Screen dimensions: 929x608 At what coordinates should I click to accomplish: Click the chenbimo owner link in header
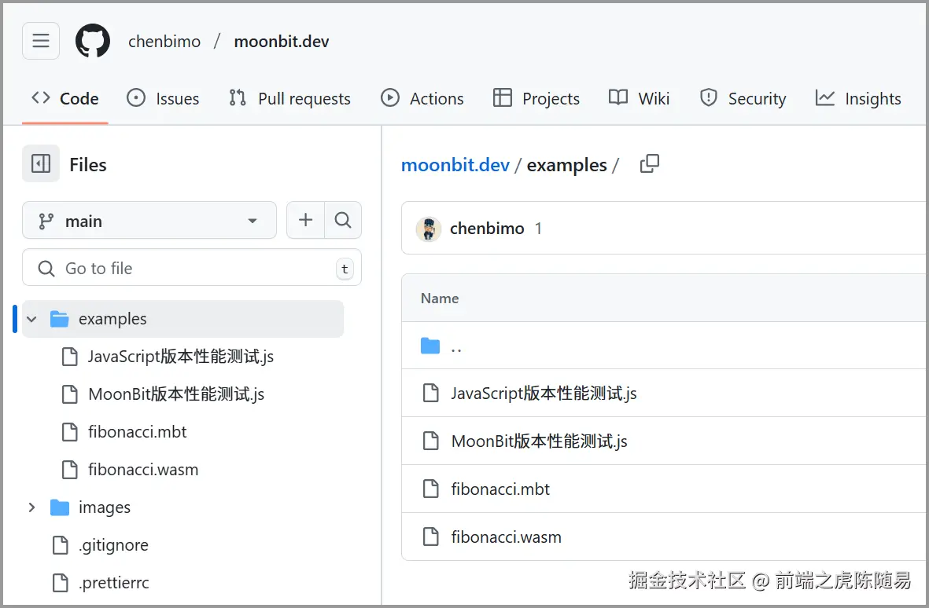[x=164, y=42]
